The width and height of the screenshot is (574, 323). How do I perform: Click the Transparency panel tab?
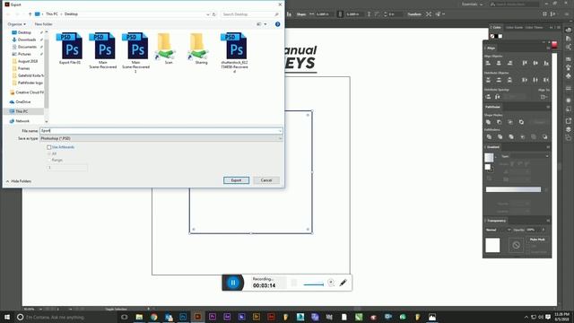[496, 221]
